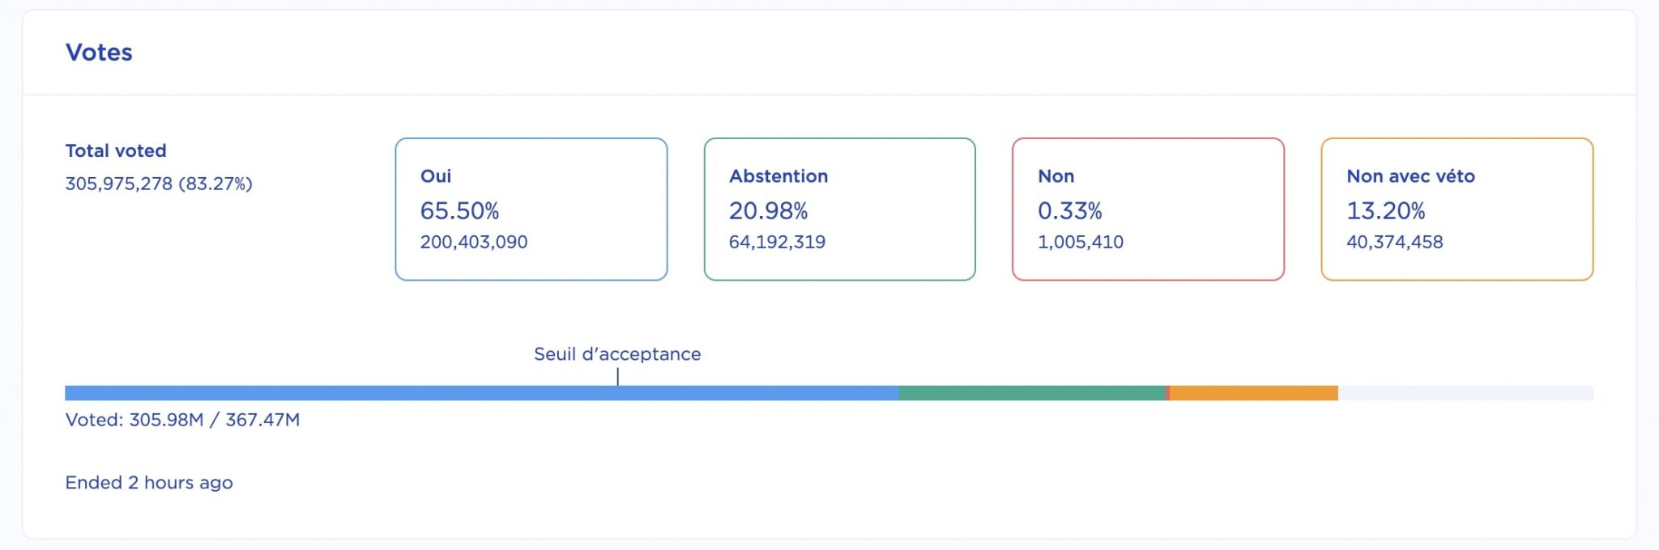Select the Abstention vote card
Screen dimensions: 1659x550
click(840, 209)
